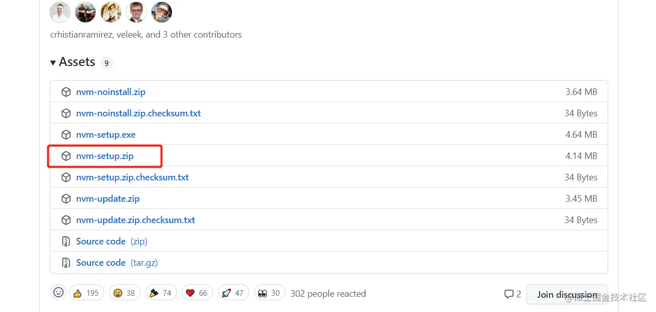656x312 pixels.
Task: Toggle the rocket reaction showing 47
Action: pos(233,293)
